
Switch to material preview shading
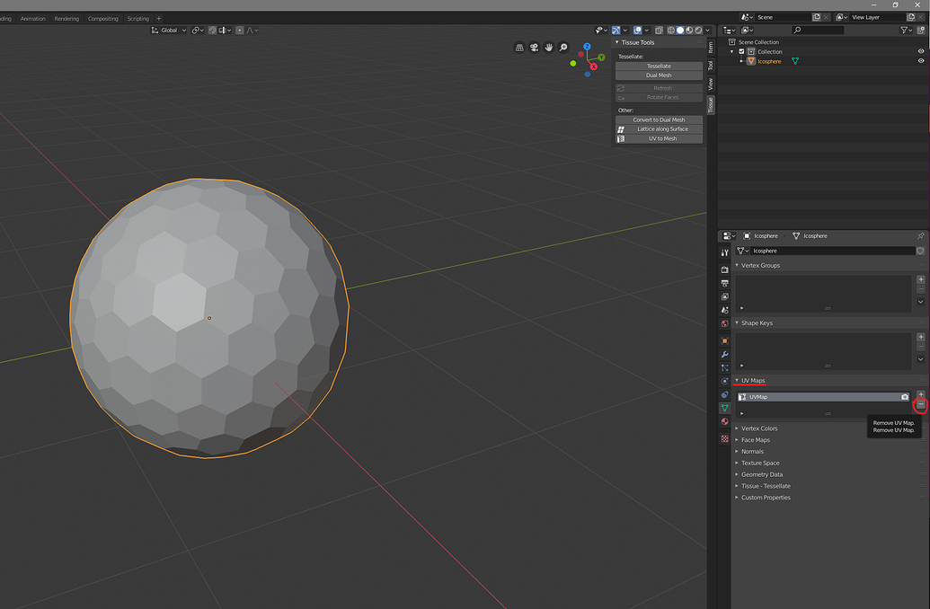pyautogui.click(x=690, y=31)
